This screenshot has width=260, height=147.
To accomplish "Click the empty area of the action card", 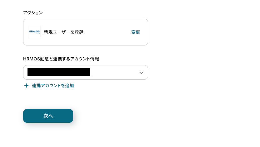I will click(106, 32).
